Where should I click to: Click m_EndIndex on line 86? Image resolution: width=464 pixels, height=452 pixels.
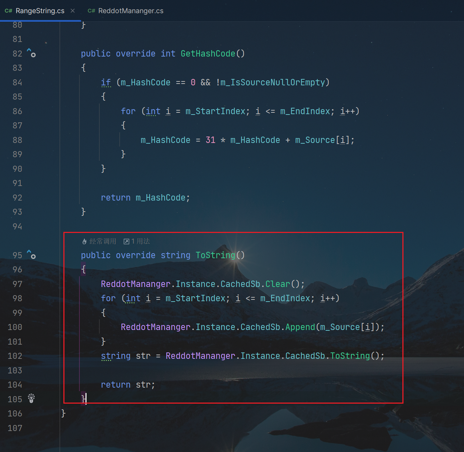(305, 111)
